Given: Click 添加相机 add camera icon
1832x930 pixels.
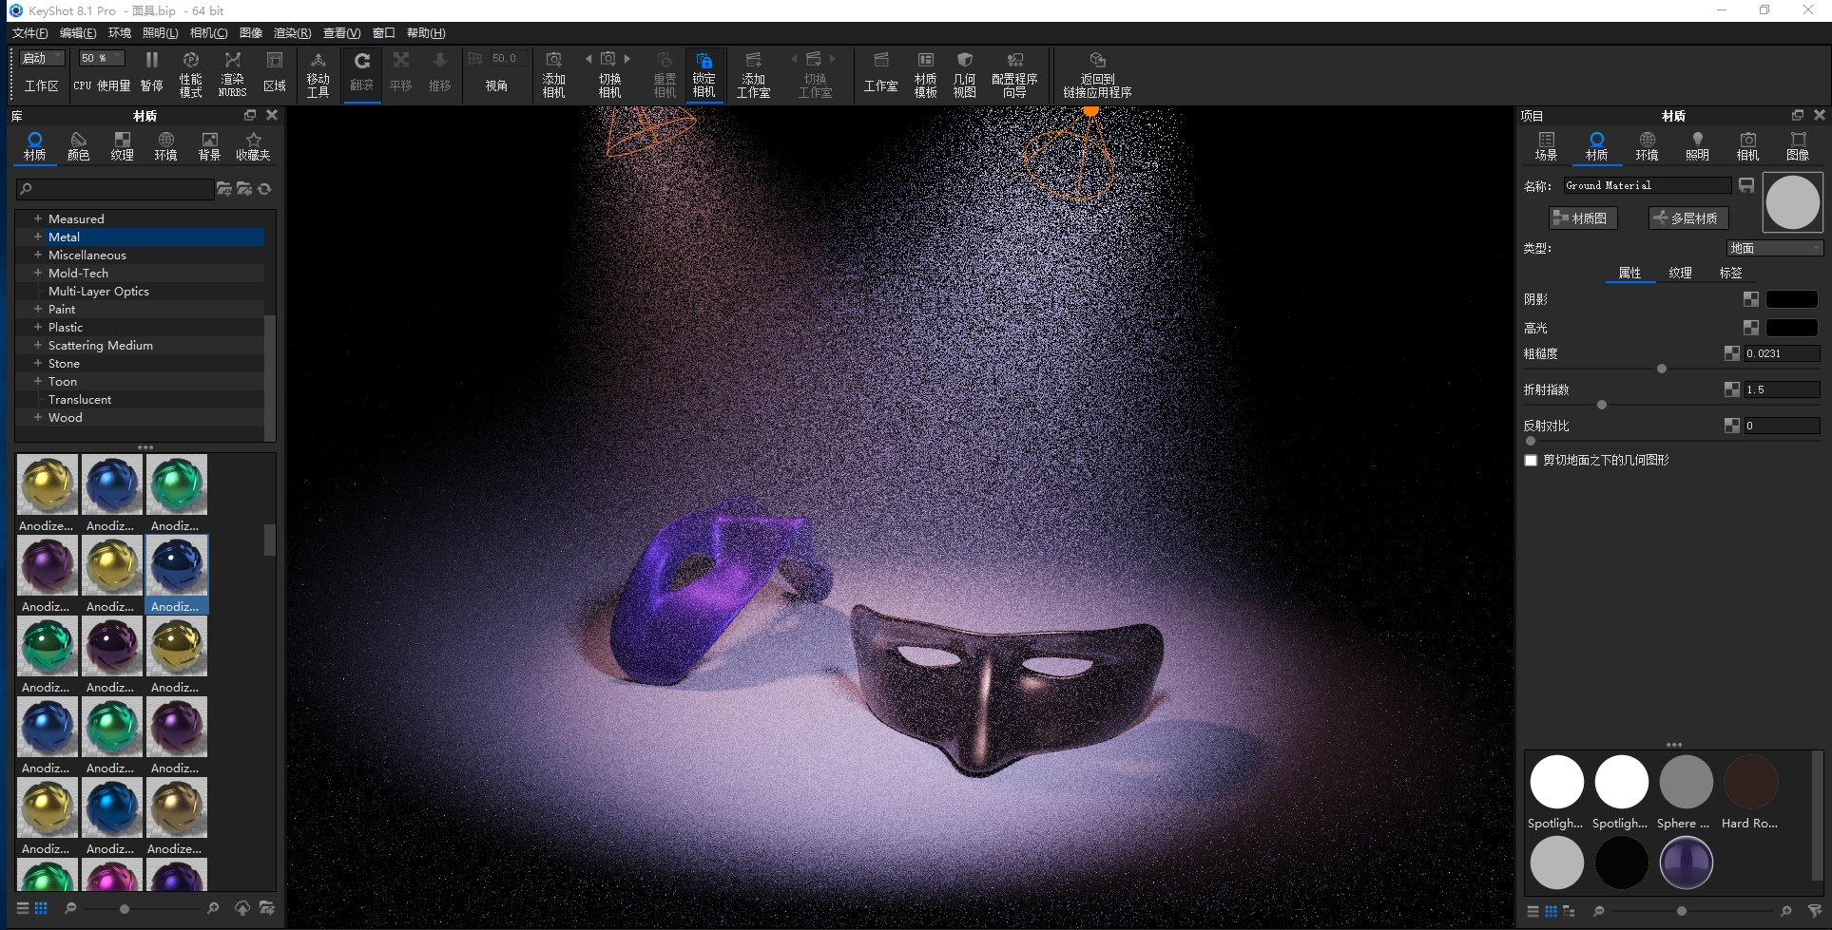Looking at the screenshot, I should pos(554,72).
